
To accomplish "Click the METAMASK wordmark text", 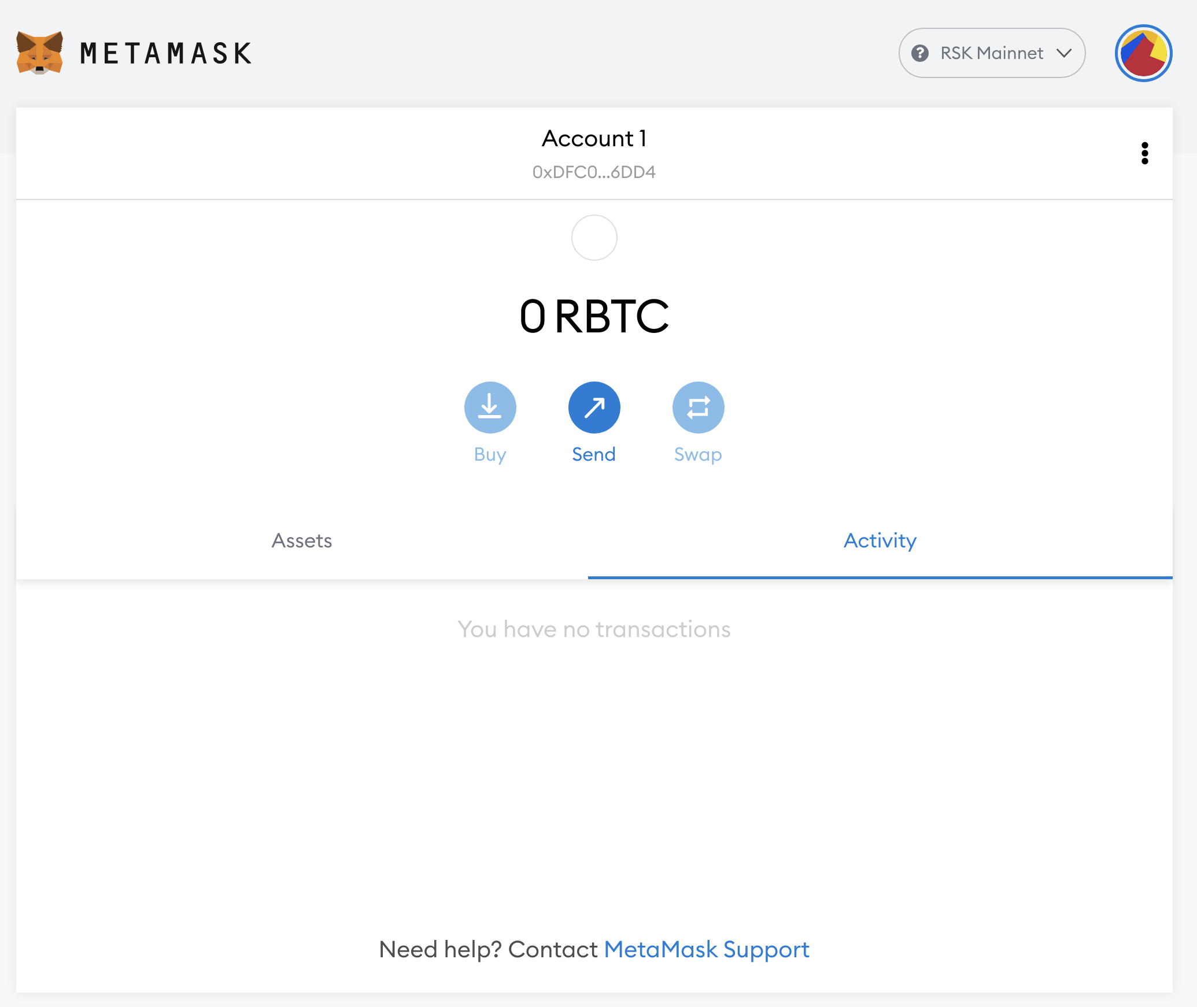I will point(166,54).
